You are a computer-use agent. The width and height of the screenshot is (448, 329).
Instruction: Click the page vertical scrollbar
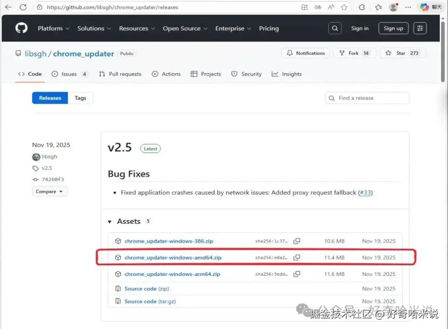pyautogui.click(x=443, y=51)
